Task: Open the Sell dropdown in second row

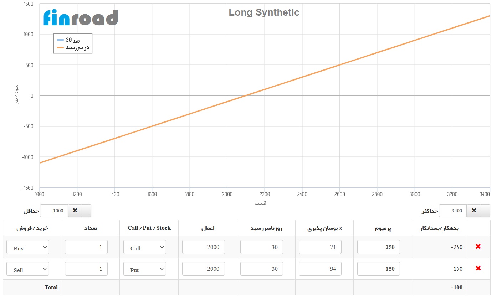Action: 28,269
